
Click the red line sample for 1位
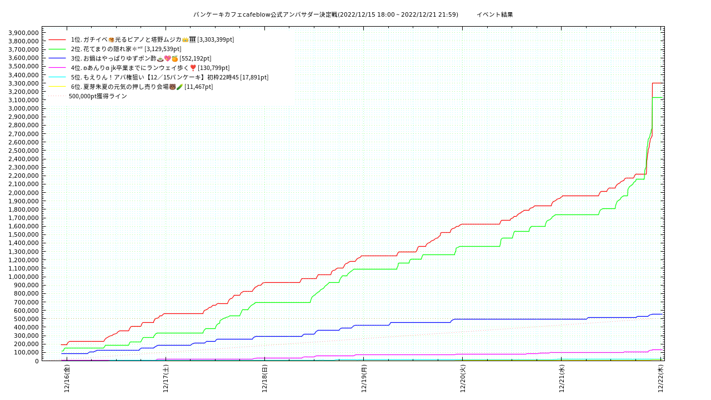57,39
